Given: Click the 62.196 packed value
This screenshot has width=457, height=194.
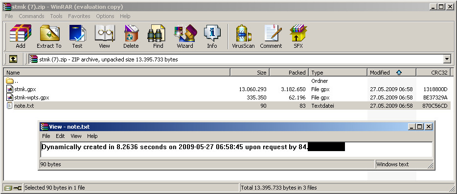Looking at the screenshot, I should 297,97.
